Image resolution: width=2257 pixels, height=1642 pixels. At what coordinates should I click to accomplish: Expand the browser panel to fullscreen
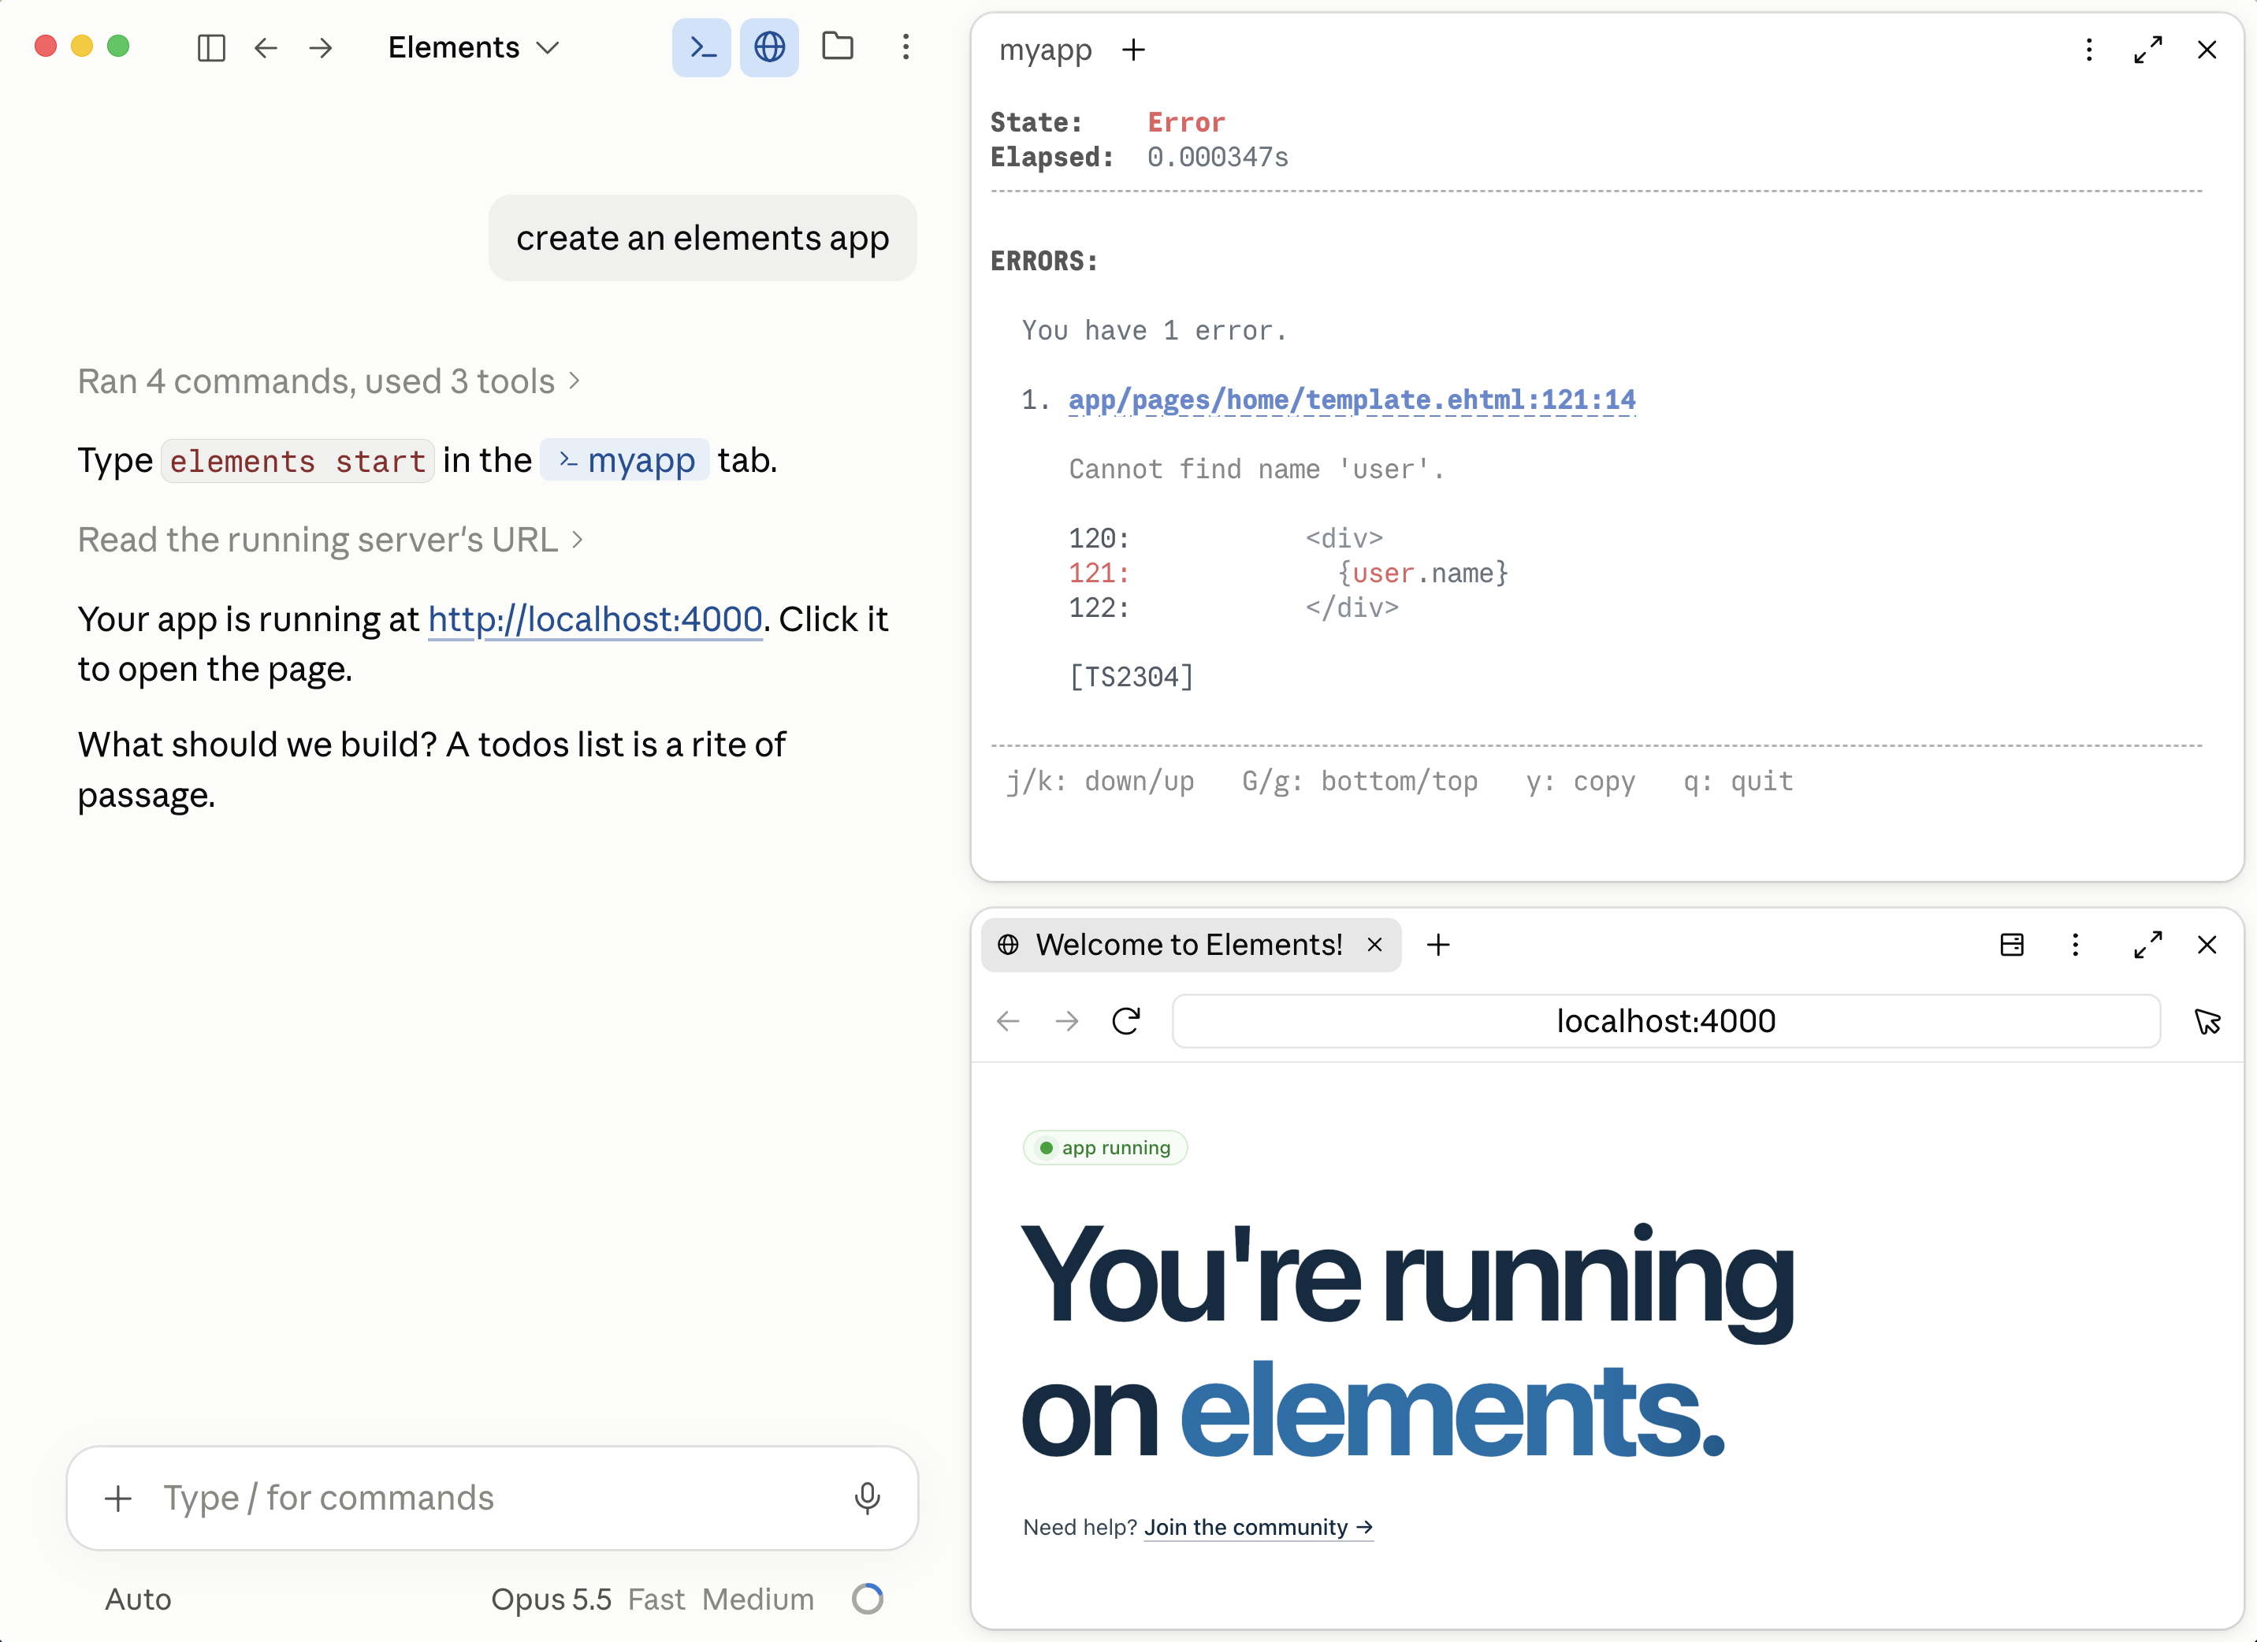(x=2147, y=945)
